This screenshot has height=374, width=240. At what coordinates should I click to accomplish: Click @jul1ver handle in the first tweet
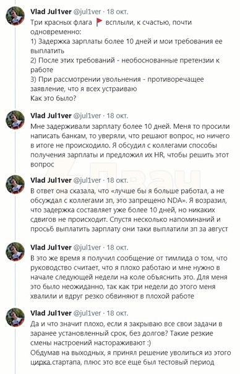click(87, 11)
